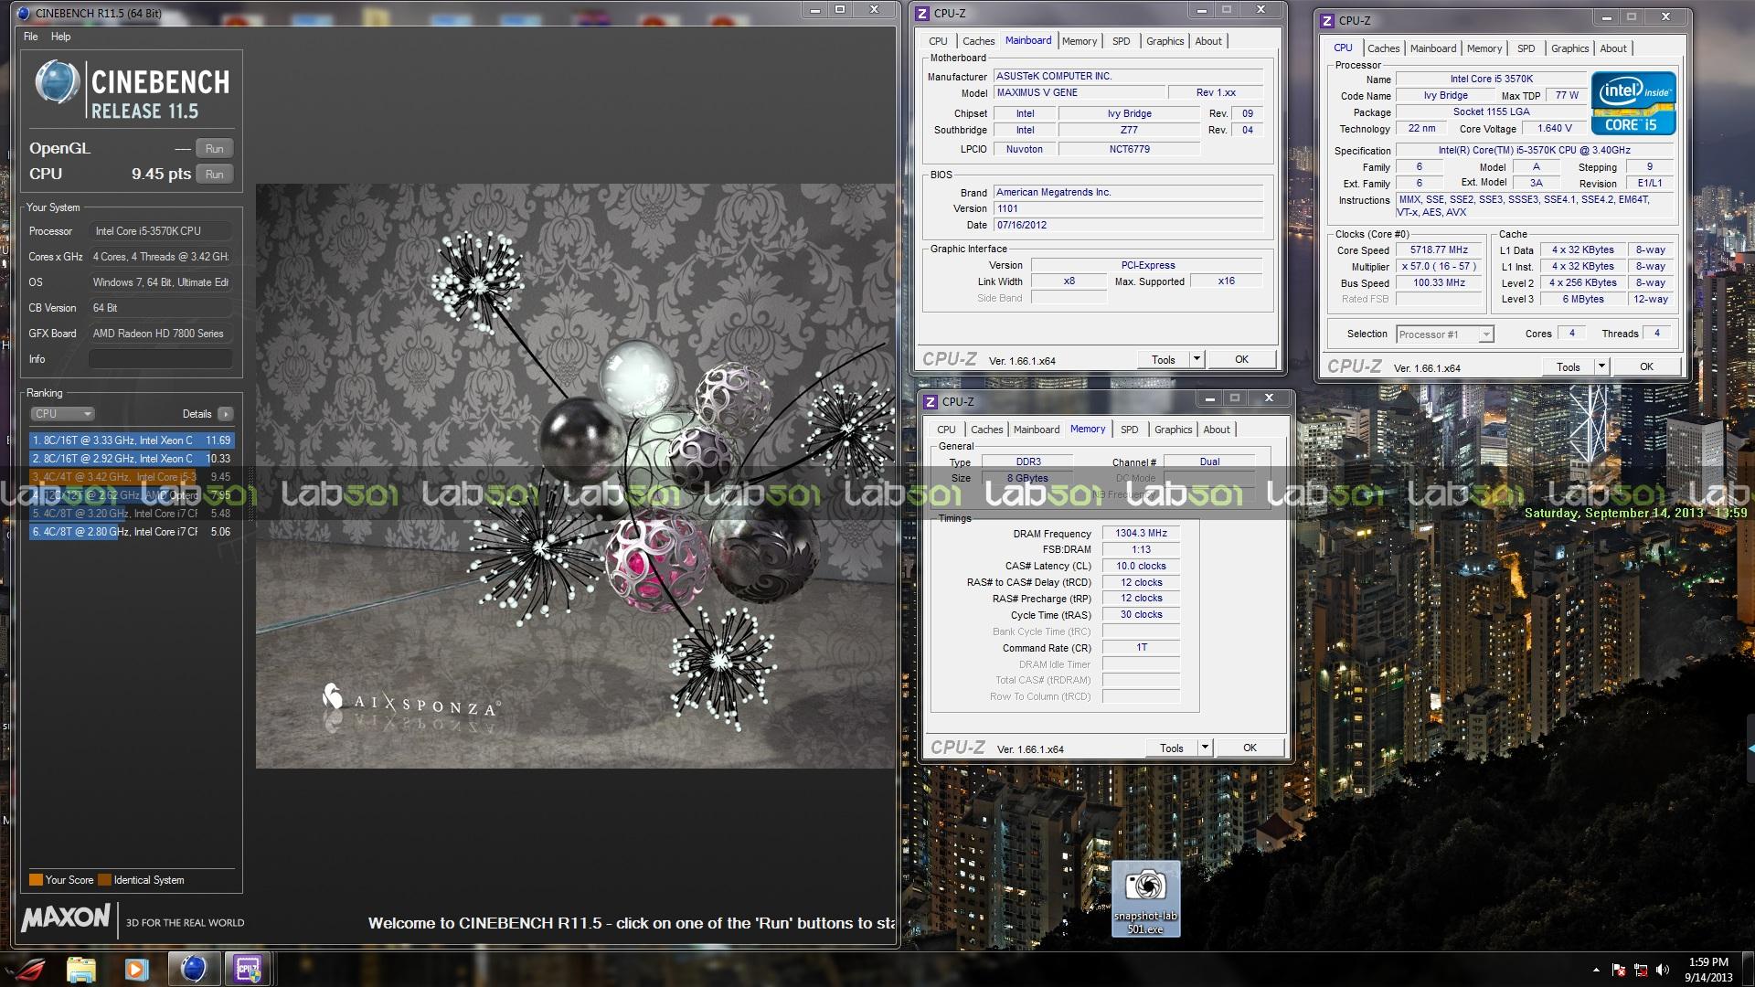
Task: Click the Maxon logo in Cinebench
Action: (66, 918)
